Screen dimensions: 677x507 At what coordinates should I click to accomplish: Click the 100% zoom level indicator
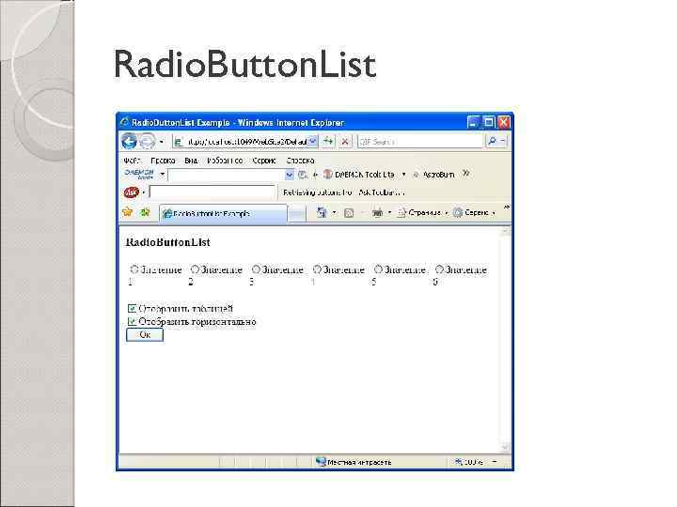(x=469, y=462)
